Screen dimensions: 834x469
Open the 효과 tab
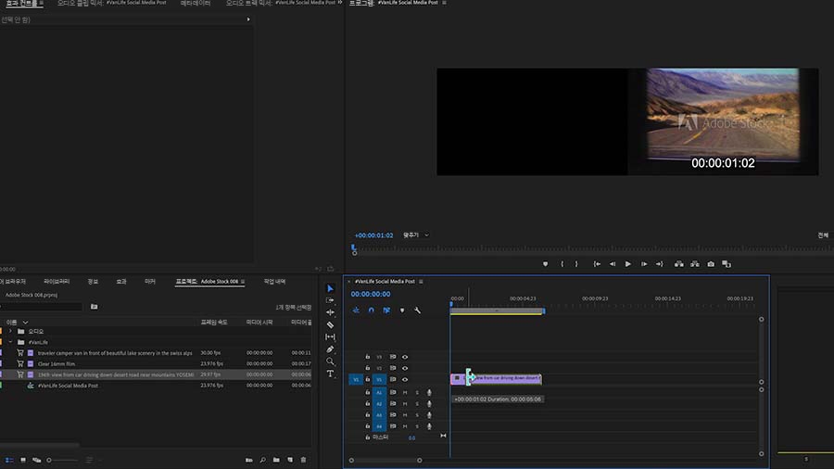pos(121,281)
